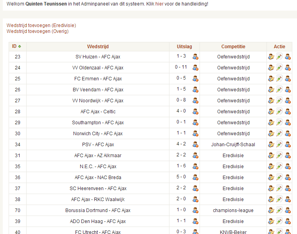Click the user-remove icon beside score 5 - 0
Screen dimensions: 297x234
pyautogui.click(x=196, y=177)
